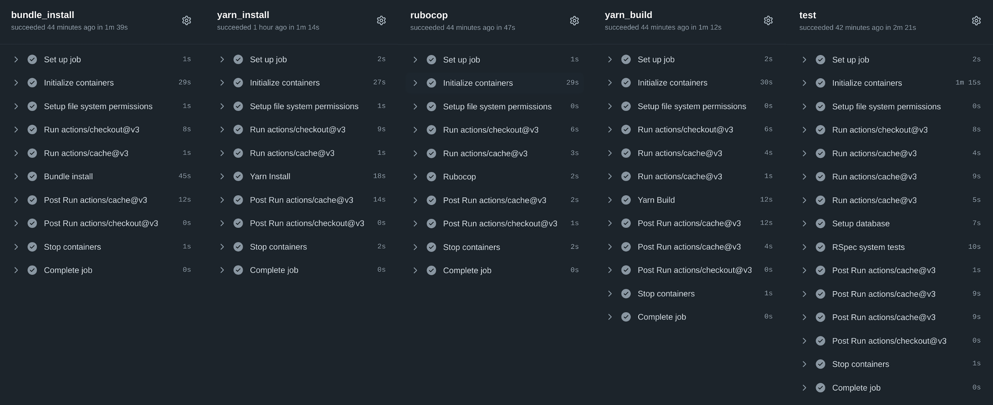Expand test Set up job chevron
993x405 pixels.
tap(804, 60)
